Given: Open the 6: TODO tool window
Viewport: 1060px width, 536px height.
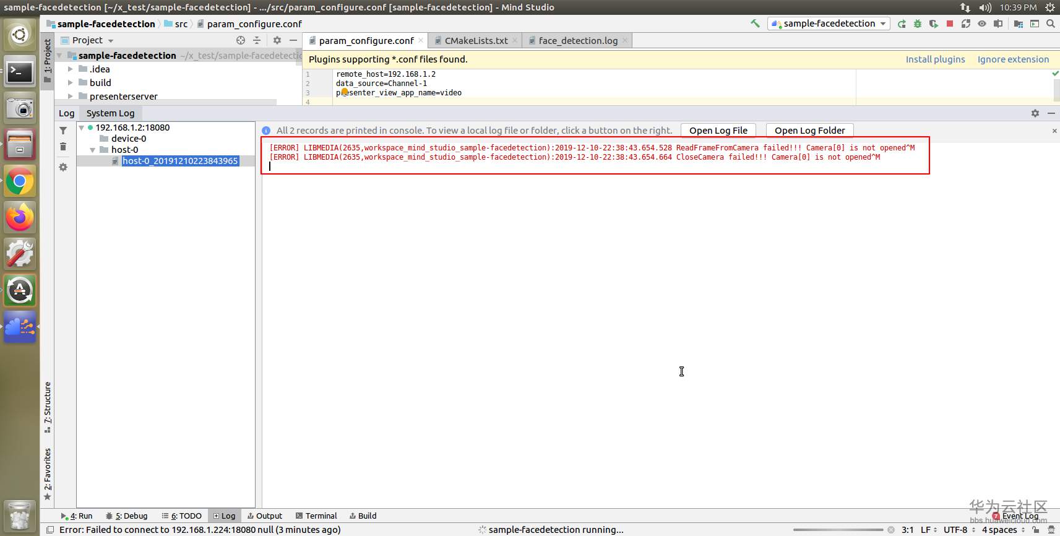Looking at the screenshot, I should click(182, 516).
